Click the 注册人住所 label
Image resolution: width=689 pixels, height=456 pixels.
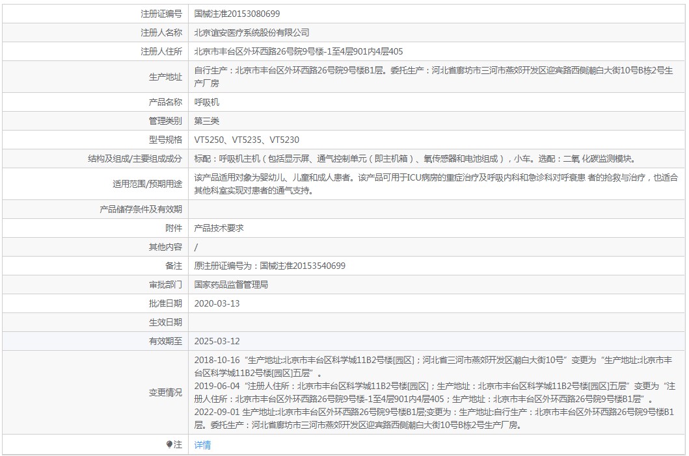click(x=161, y=51)
